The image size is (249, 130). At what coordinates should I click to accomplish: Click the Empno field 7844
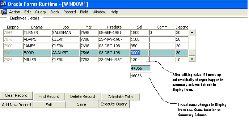pyautogui.click(x=13, y=32)
